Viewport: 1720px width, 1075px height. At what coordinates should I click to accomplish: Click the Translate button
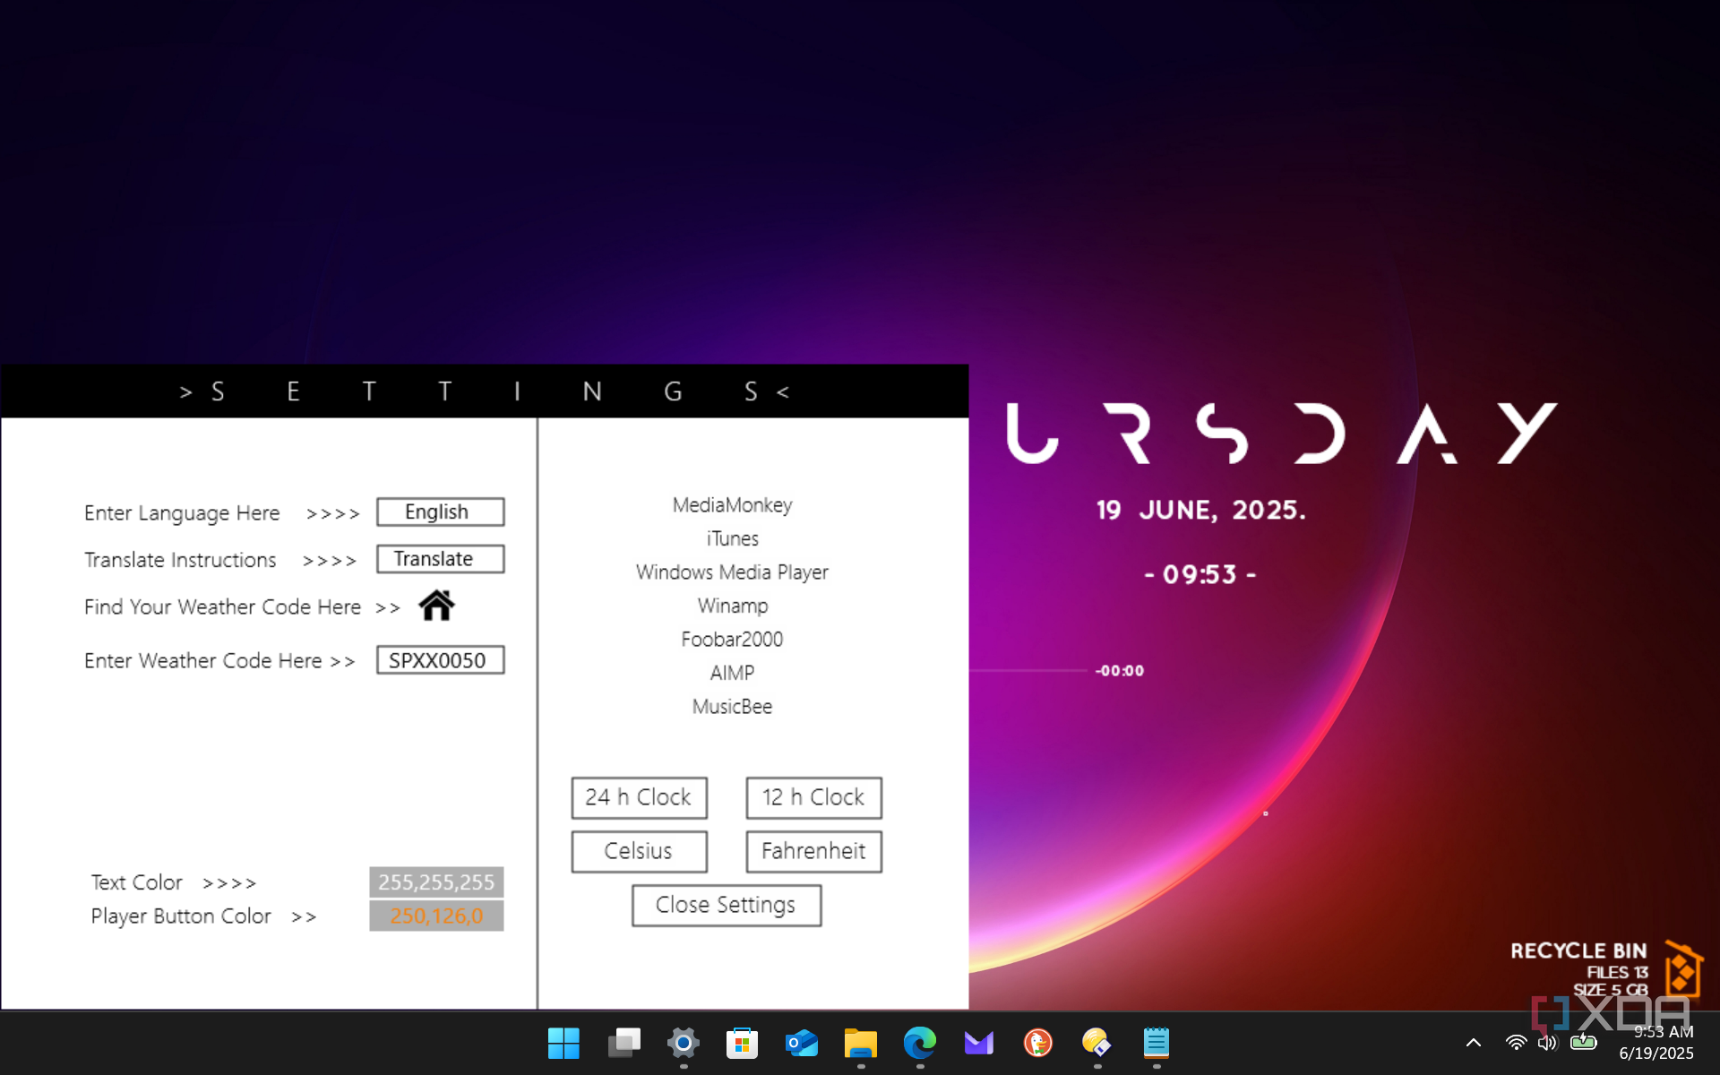click(440, 559)
